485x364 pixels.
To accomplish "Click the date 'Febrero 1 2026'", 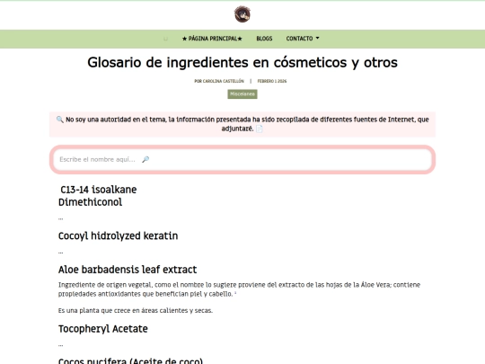I will coord(272,81).
